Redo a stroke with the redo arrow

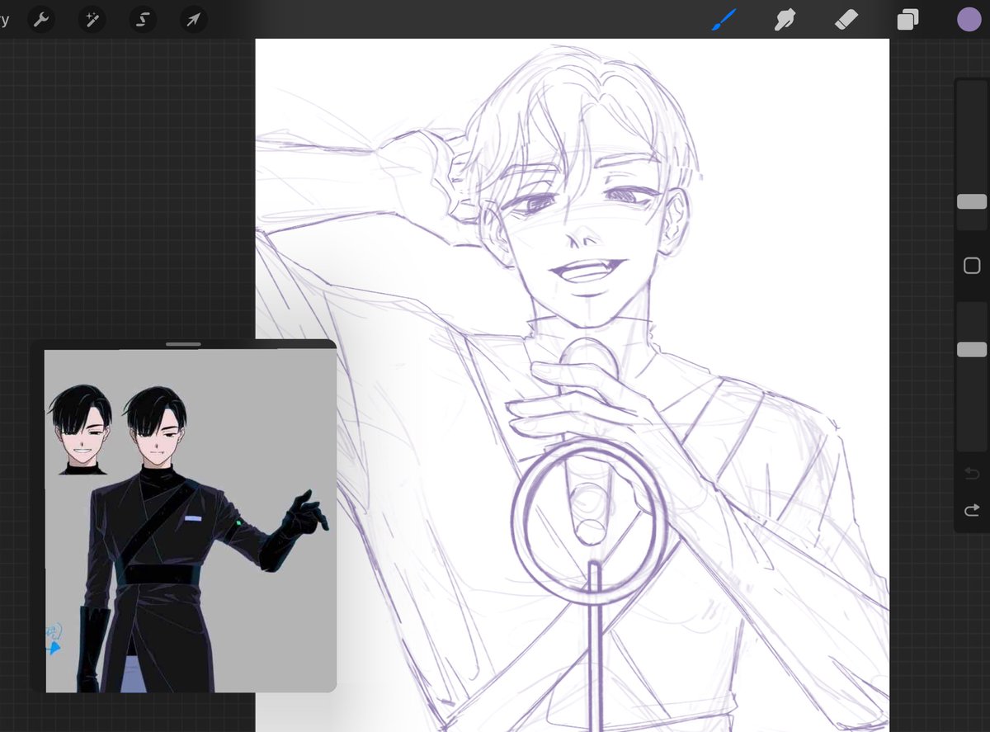tap(972, 510)
